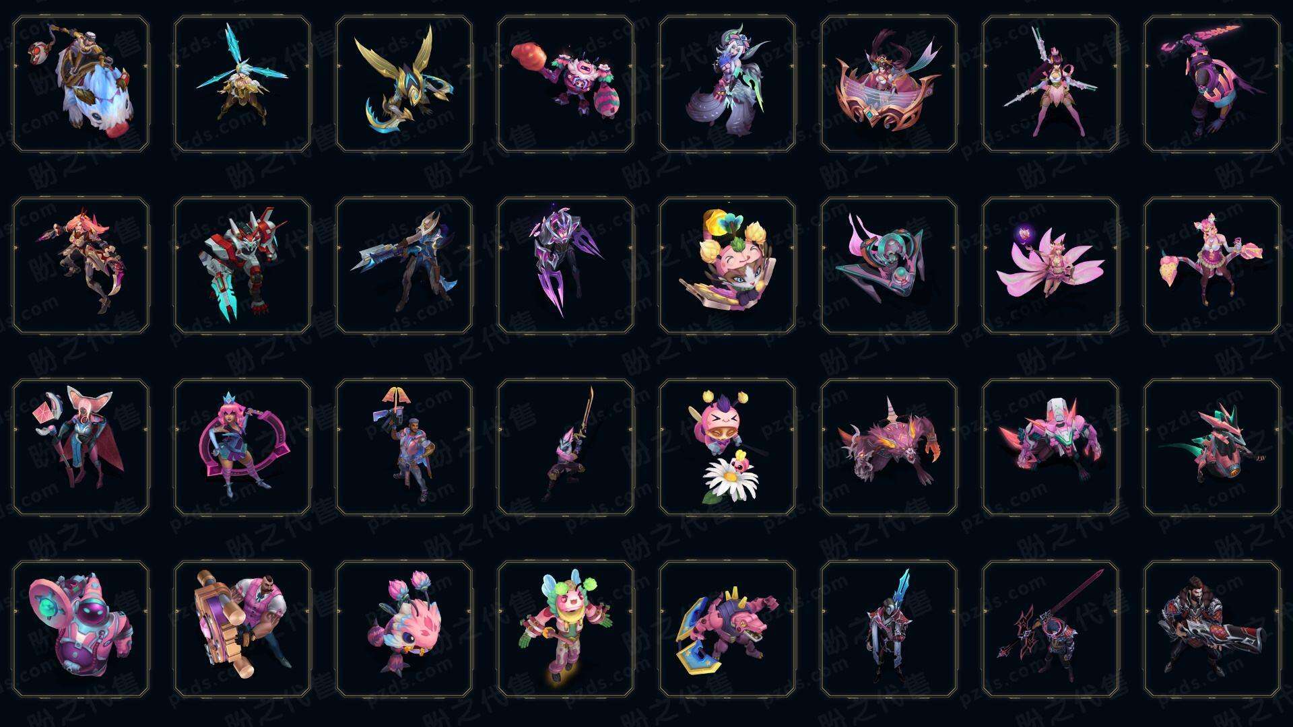Select the white daisy flower bee skin
The image size is (1293, 727).
(727, 447)
